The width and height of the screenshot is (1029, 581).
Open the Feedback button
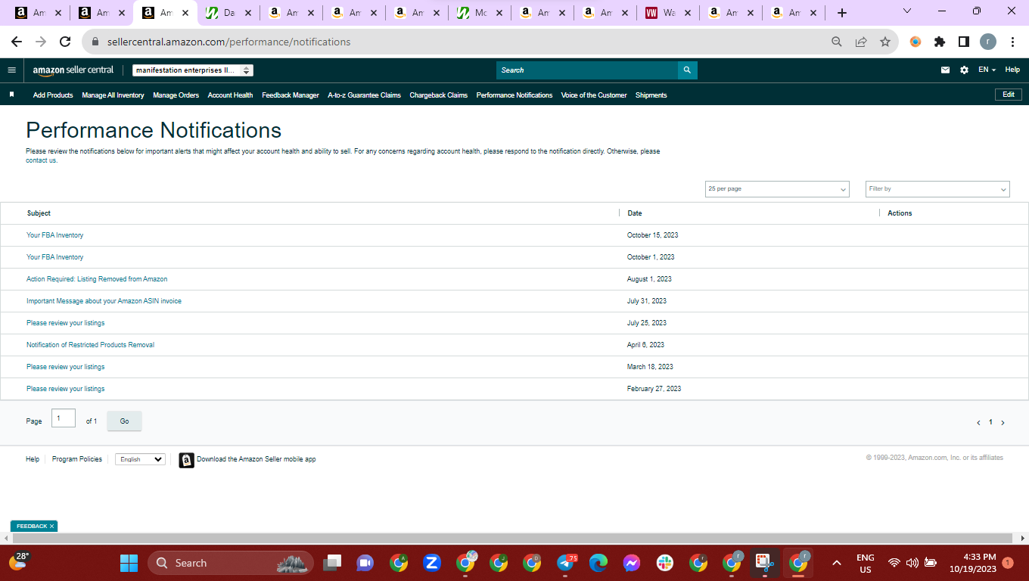(x=32, y=526)
